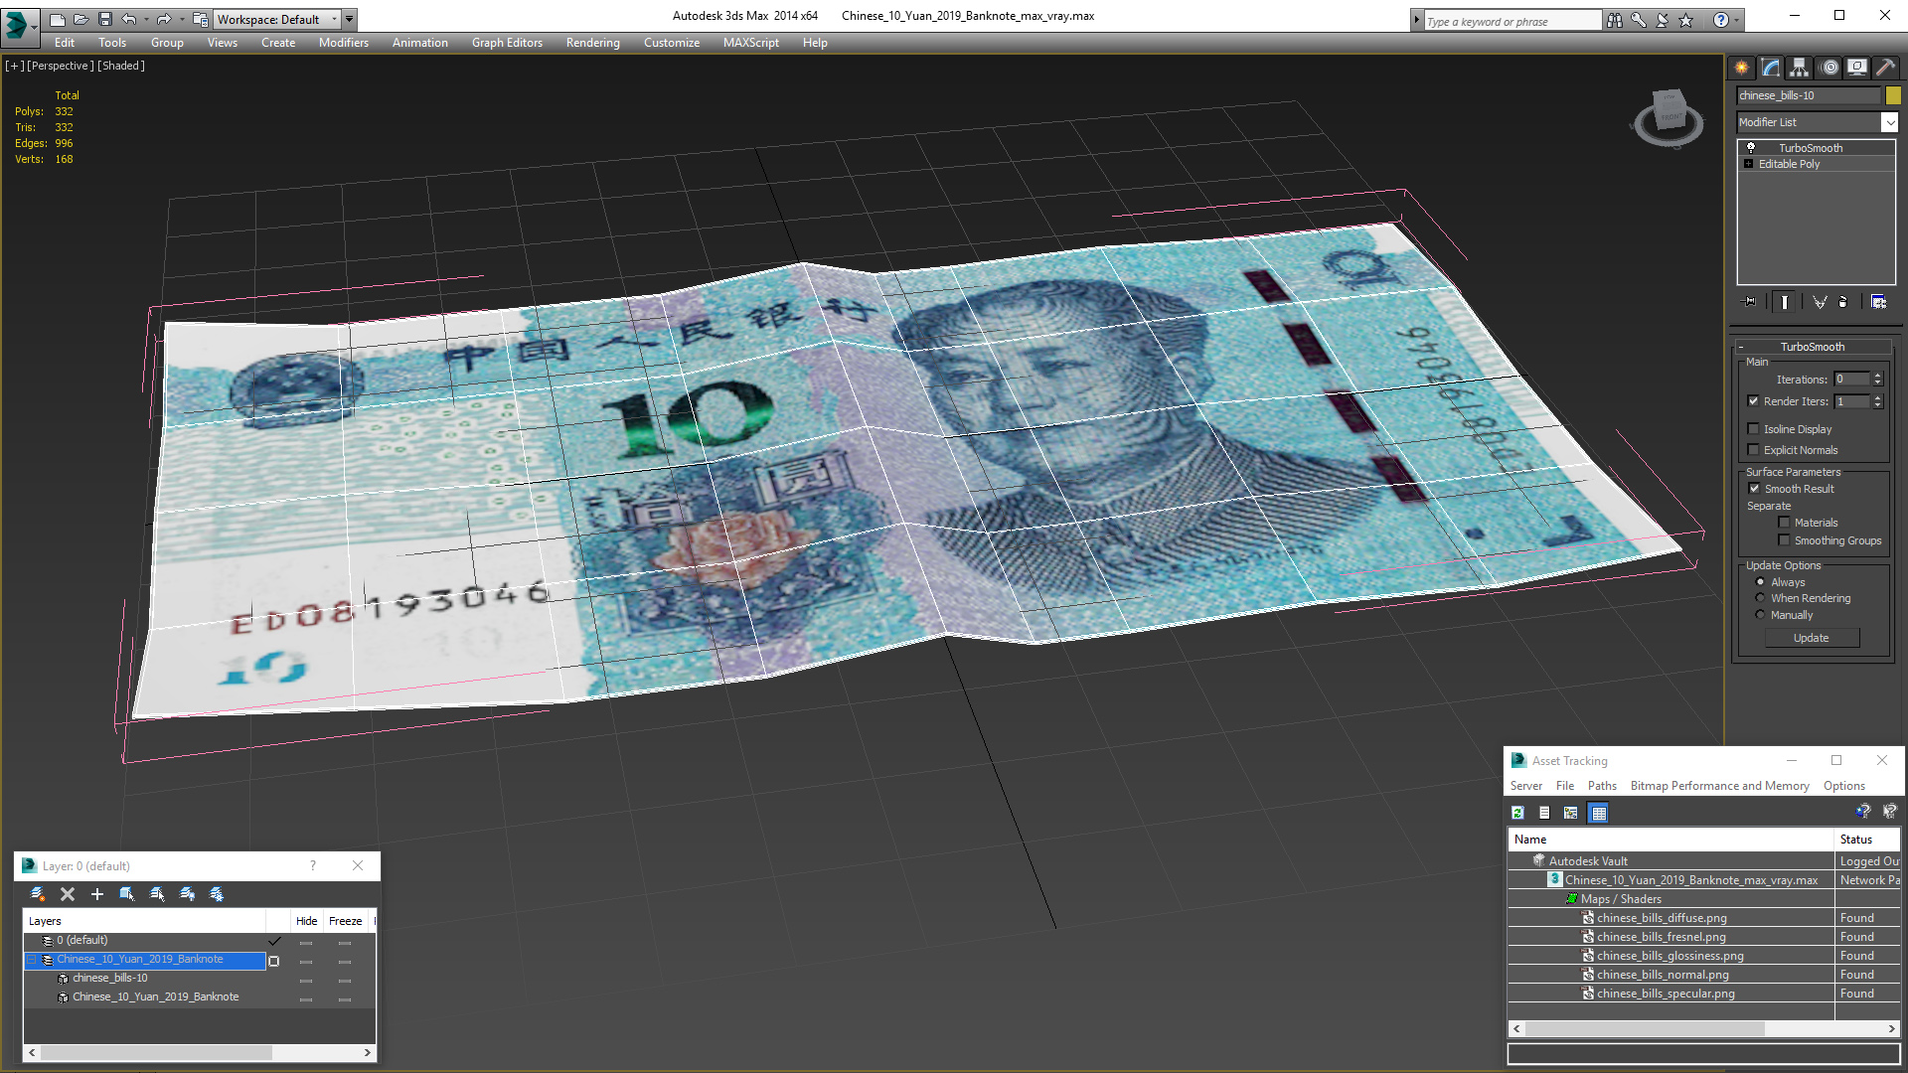This screenshot has width=1908, height=1073.
Task: Open the Display command panel tab
Action: coord(1857,68)
